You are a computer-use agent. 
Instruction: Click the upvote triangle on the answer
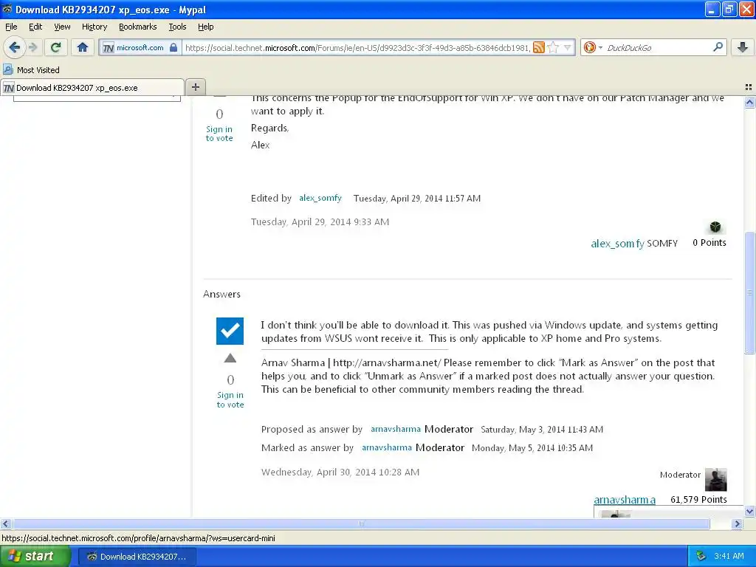click(230, 358)
